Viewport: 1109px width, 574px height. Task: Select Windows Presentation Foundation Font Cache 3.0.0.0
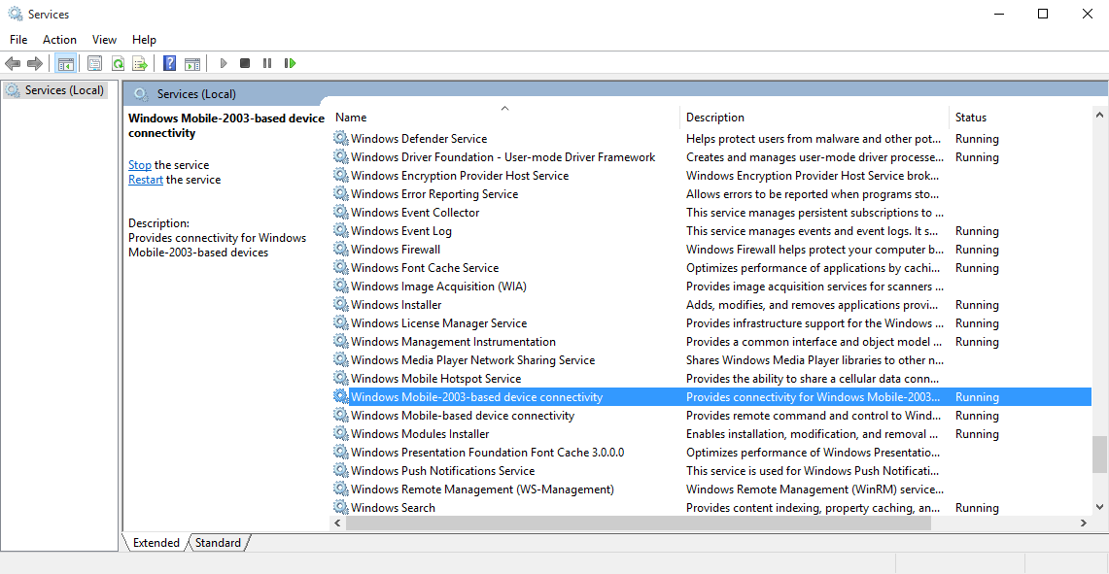[711, 453]
